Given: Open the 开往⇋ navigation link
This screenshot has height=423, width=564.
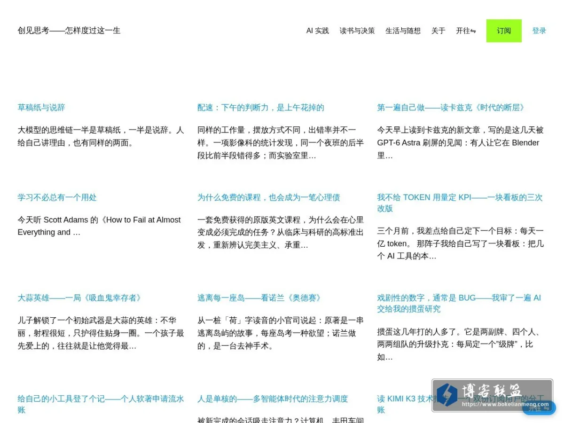Looking at the screenshot, I should point(466,31).
